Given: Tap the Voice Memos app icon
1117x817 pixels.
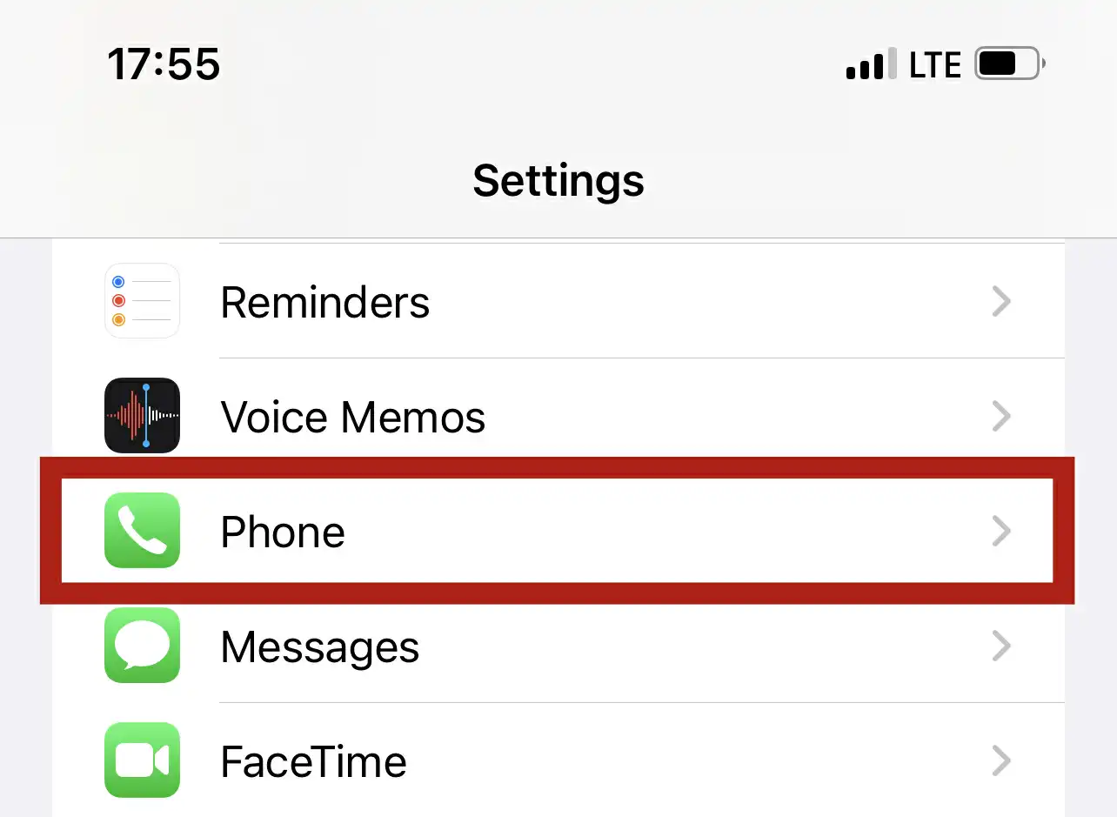Looking at the screenshot, I should (142, 416).
